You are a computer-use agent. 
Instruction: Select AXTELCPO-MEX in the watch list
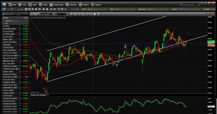16,53
